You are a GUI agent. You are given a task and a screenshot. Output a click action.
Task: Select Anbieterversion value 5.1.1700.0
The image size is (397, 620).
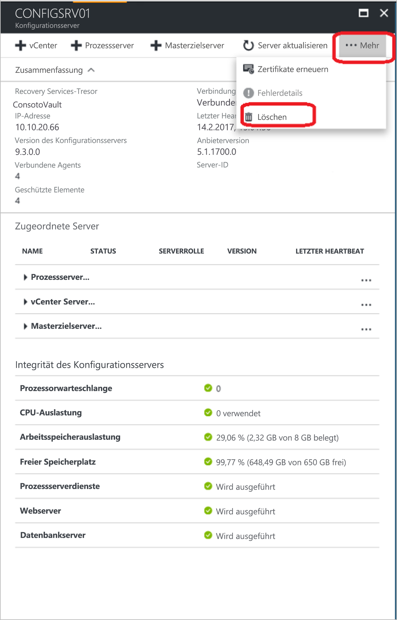pos(217,152)
